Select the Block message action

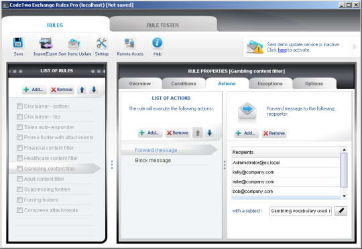tap(153, 161)
